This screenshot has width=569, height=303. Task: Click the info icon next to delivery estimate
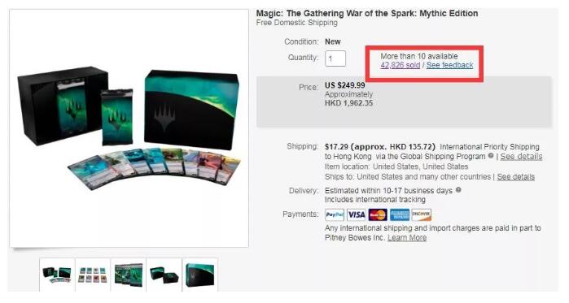(x=458, y=190)
